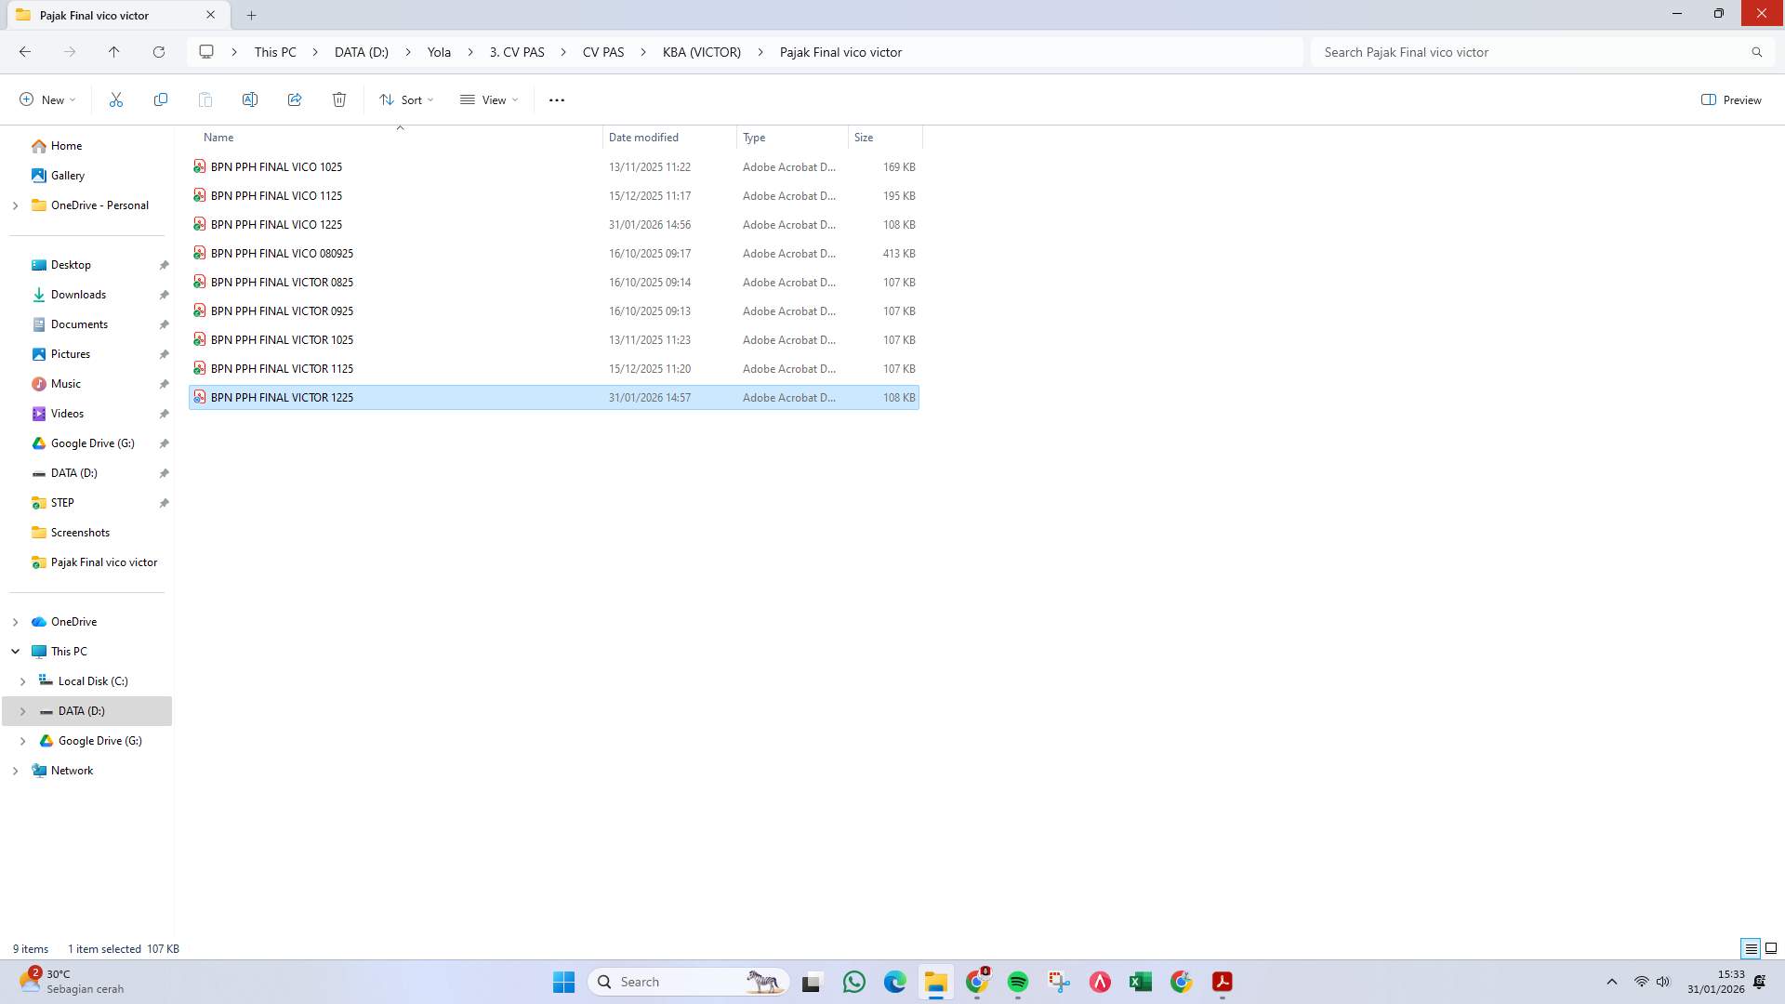
Task: Copy the selected PDF file
Action: coord(161,99)
